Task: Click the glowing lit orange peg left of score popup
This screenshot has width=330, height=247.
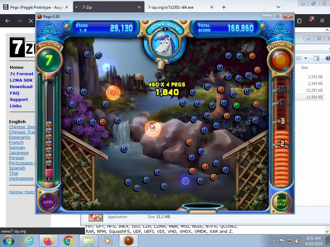Action: [x=113, y=92]
